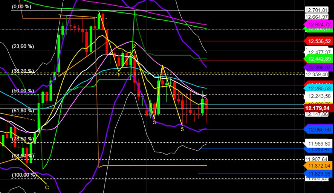This screenshot has height=193, width=334.
Task: Select the Elliott wave "2" marker
Action: pos(134,47)
